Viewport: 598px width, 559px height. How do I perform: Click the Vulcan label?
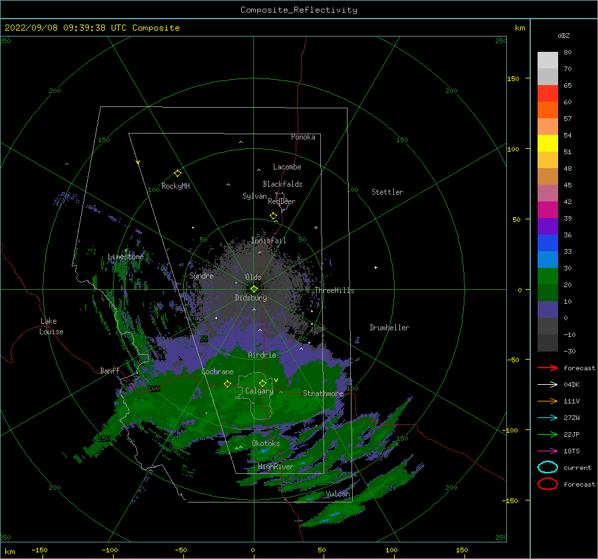tap(338, 494)
